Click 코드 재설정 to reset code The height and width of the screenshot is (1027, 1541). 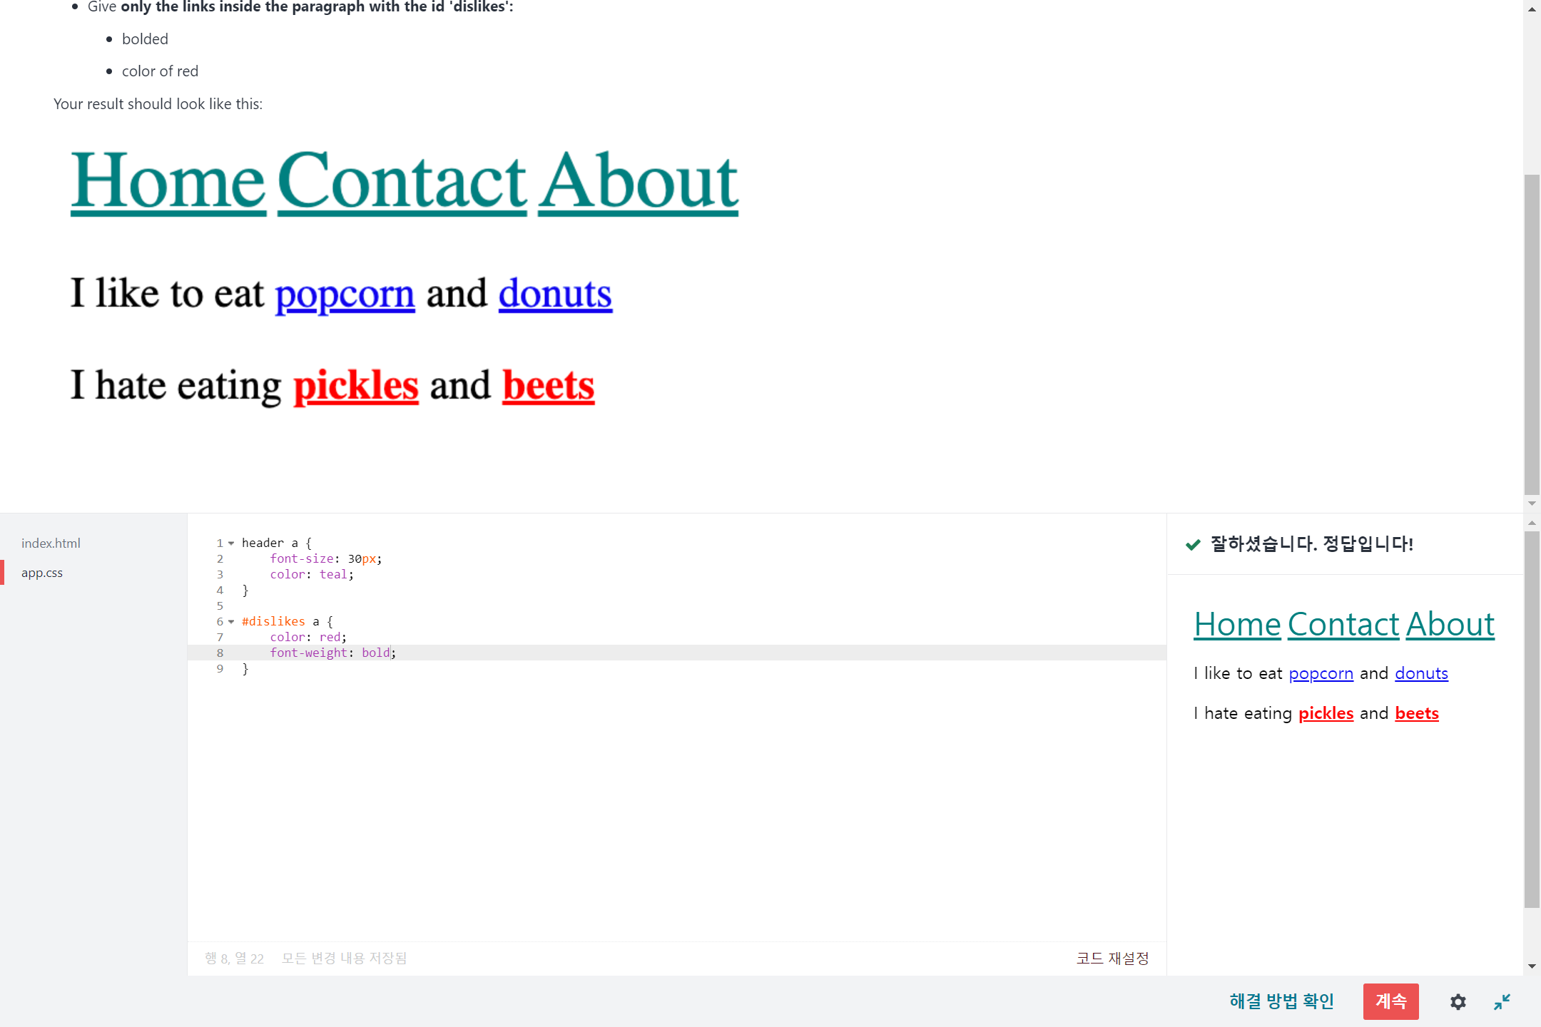(x=1112, y=959)
